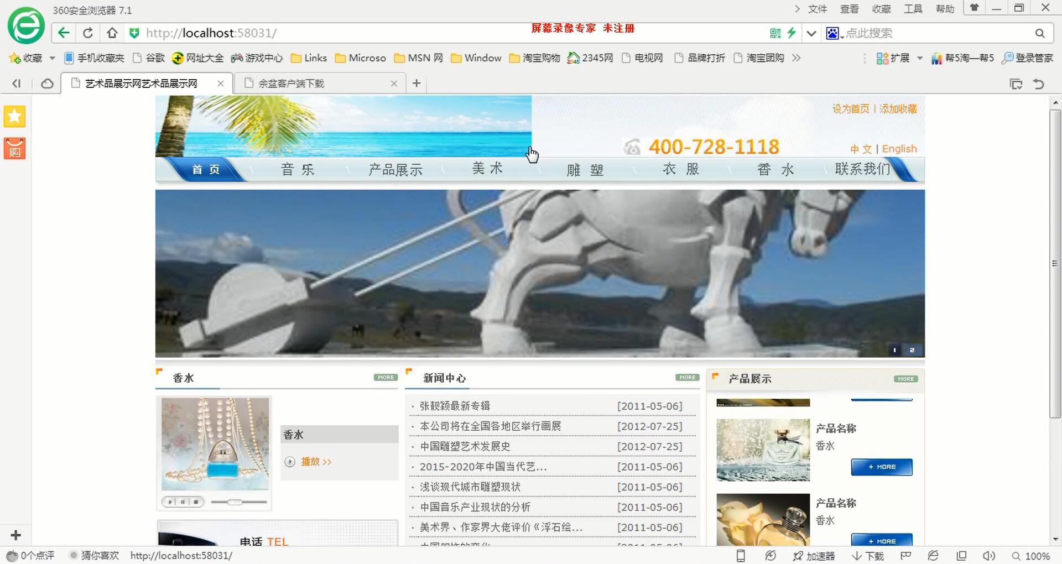Open the 2345网 bookmark
The width and height of the screenshot is (1062, 564).
click(x=590, y=58)
